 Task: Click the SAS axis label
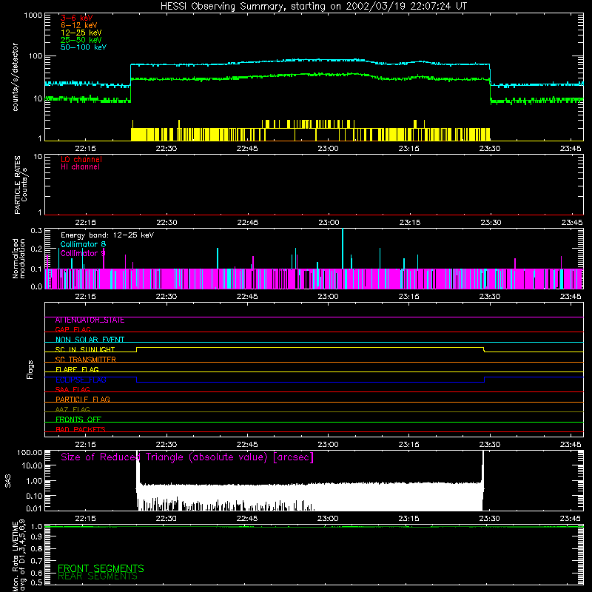pos(7,481)
